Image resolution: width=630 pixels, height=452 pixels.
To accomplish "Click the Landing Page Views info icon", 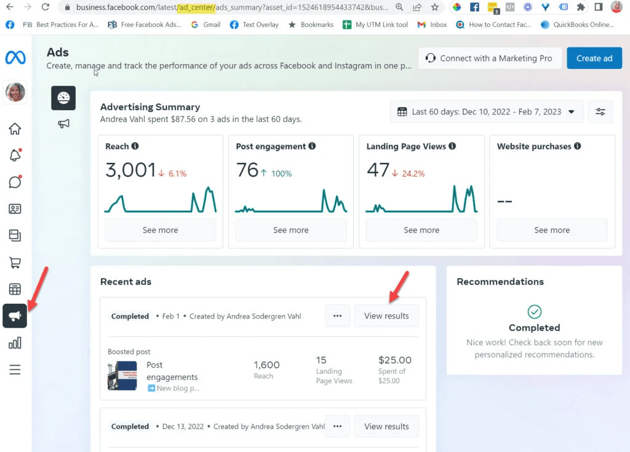I will [x=452, y=146].
